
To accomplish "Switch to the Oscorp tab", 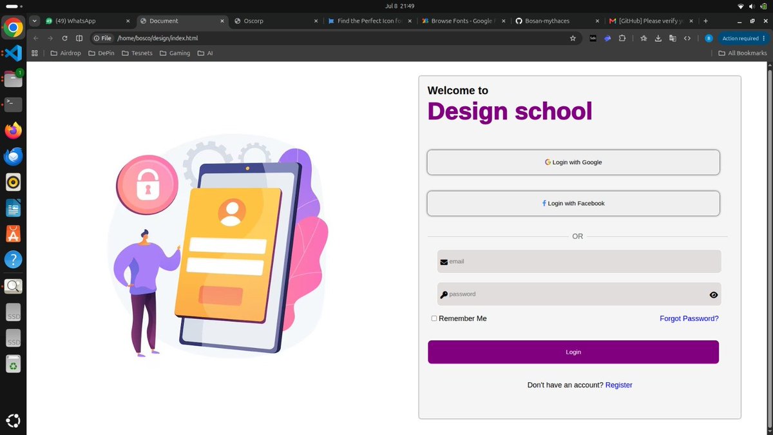I will pos(276,21).
